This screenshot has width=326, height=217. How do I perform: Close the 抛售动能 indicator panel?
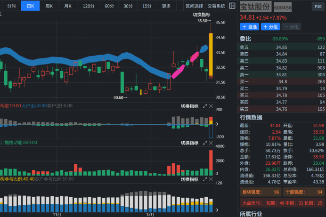[211, 143]
